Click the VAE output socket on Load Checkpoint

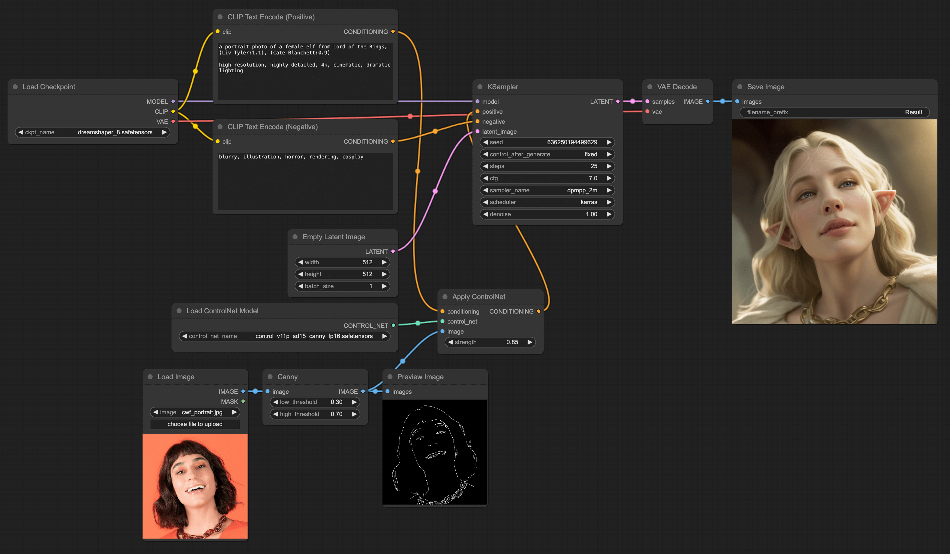point(173,121)
